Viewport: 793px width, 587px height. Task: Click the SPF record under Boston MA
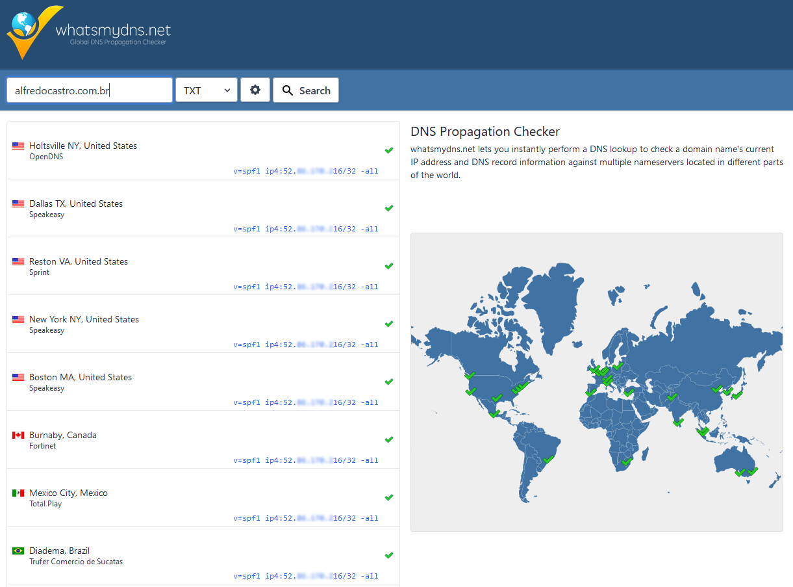pos(306,403)
